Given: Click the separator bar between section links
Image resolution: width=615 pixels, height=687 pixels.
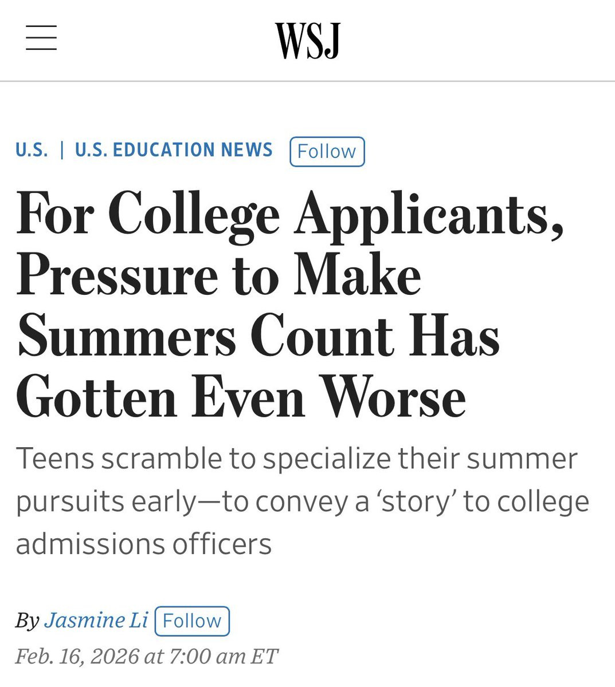Looking at the screenshot, I should pyautogui.click(x=62, y=150).
